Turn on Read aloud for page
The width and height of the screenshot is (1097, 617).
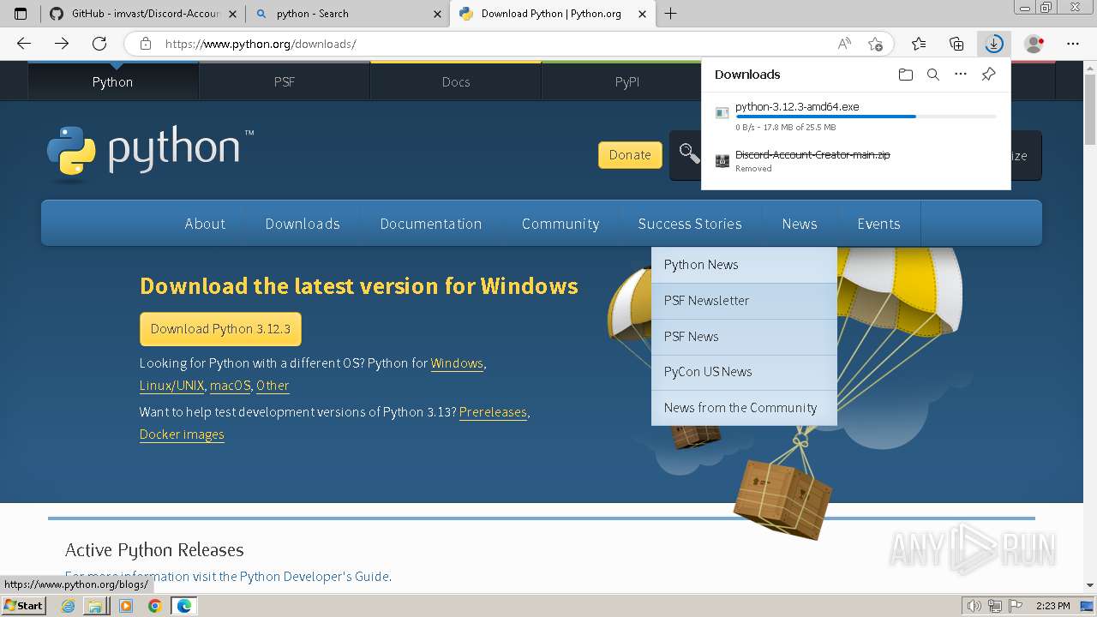click(844, 44)
